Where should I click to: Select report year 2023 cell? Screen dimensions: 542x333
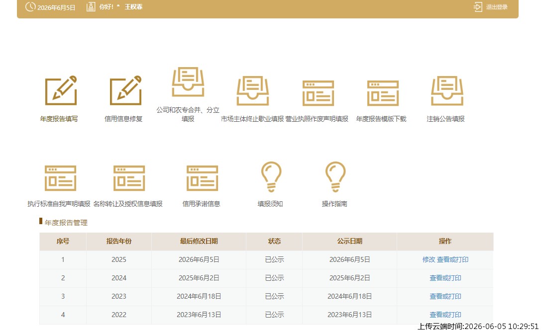[119, 296]
